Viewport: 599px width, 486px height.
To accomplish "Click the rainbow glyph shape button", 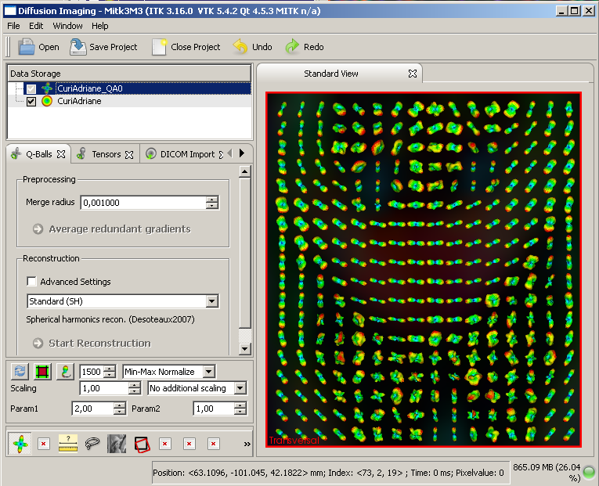I will click(x=65, y=372).
